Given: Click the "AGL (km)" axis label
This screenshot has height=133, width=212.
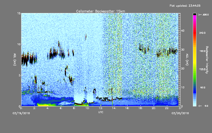Looking at the screenshot, I should coord(15,60).
